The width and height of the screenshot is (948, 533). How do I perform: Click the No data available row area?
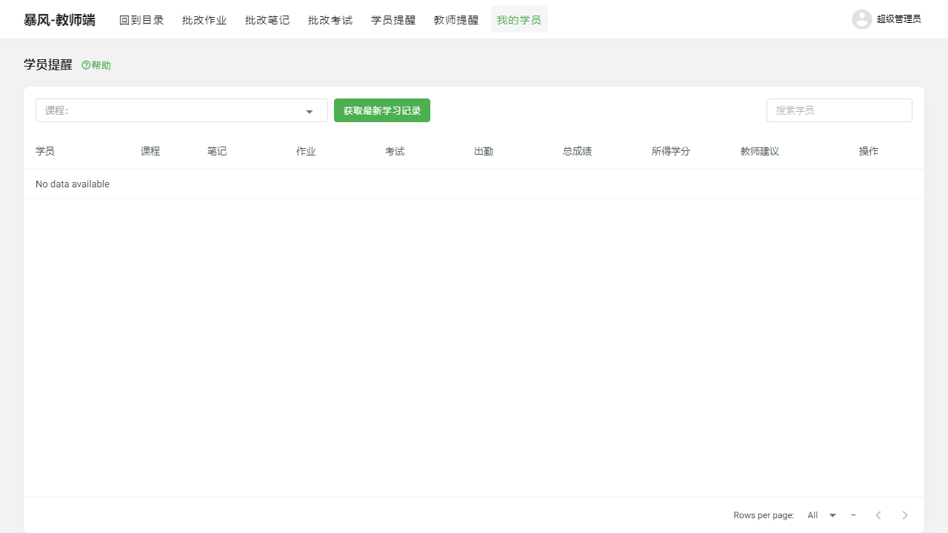click(x=73, y=184)
